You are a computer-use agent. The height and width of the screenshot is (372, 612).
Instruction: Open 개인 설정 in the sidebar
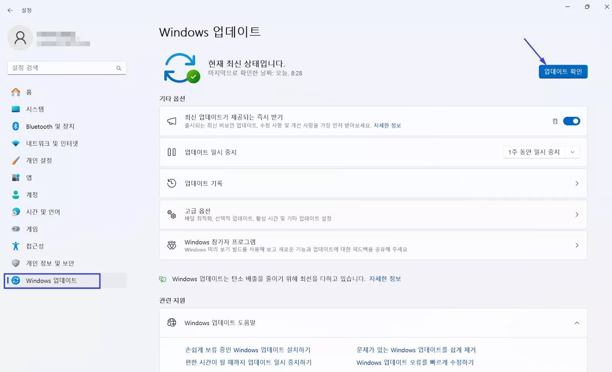coord(67,161)
